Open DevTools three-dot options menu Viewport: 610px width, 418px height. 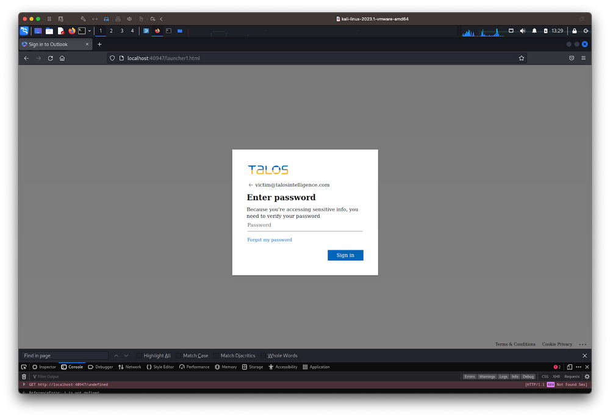point(578,367)
